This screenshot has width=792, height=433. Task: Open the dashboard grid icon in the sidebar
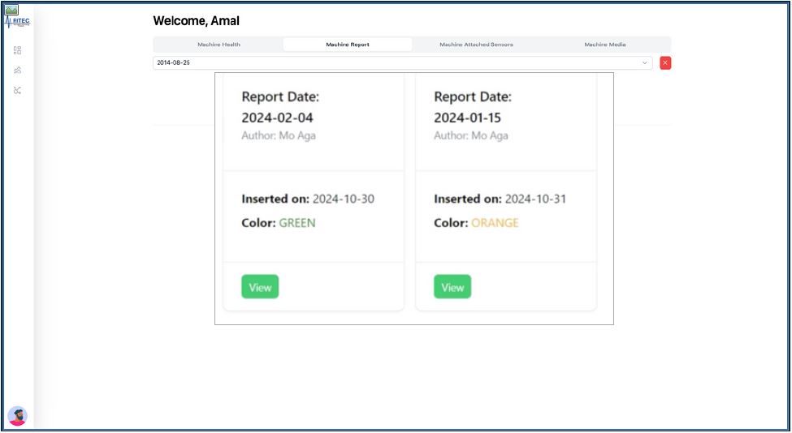tap(18, 50)
